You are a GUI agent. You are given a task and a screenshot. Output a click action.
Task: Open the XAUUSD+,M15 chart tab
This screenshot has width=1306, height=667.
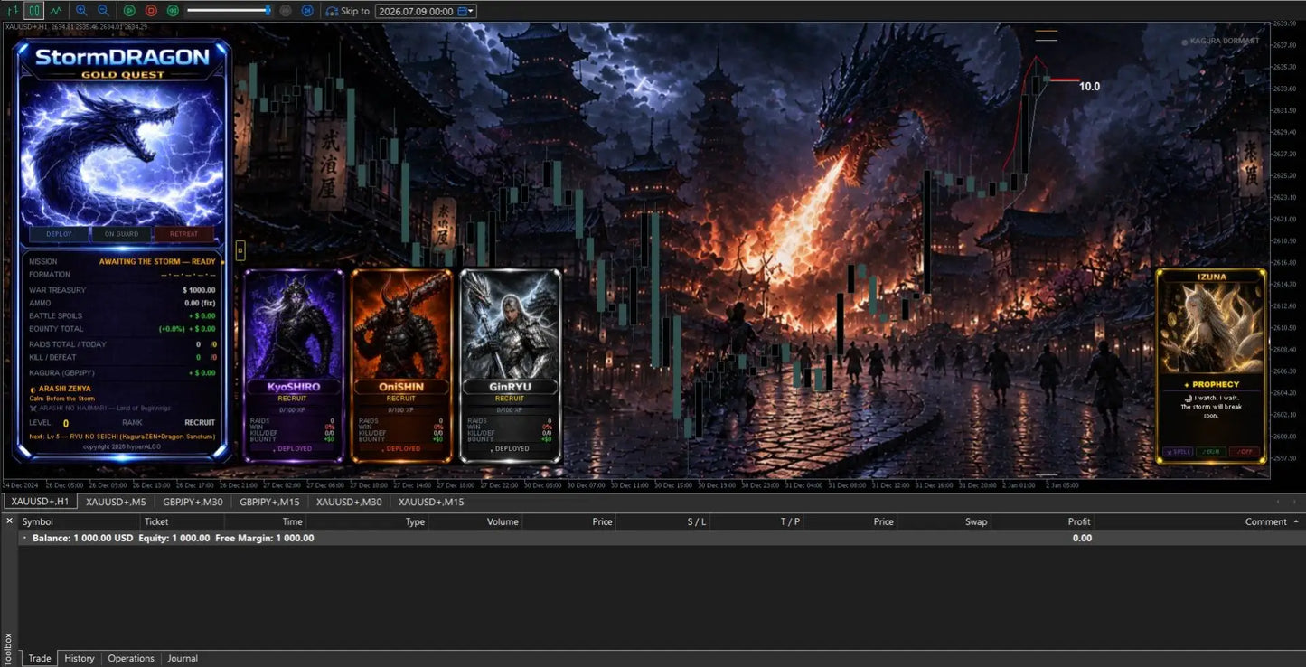431,502
